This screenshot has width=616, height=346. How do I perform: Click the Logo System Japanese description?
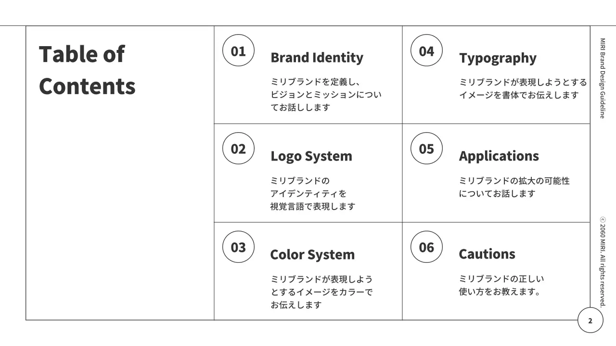tap(313, 194)
